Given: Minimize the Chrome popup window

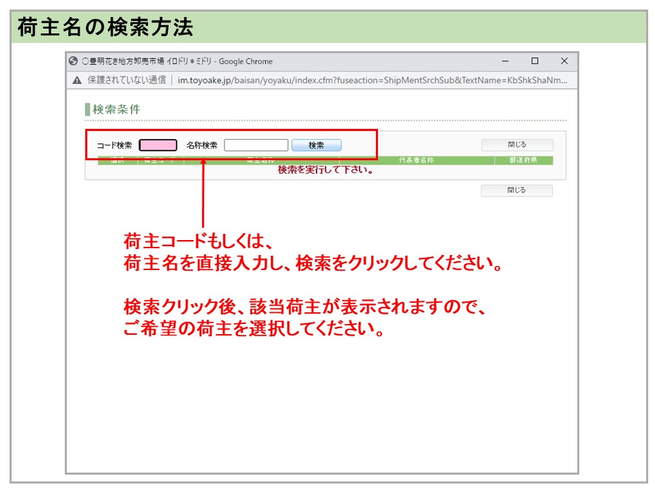Looking at the screenshot, I should point(506,61).
